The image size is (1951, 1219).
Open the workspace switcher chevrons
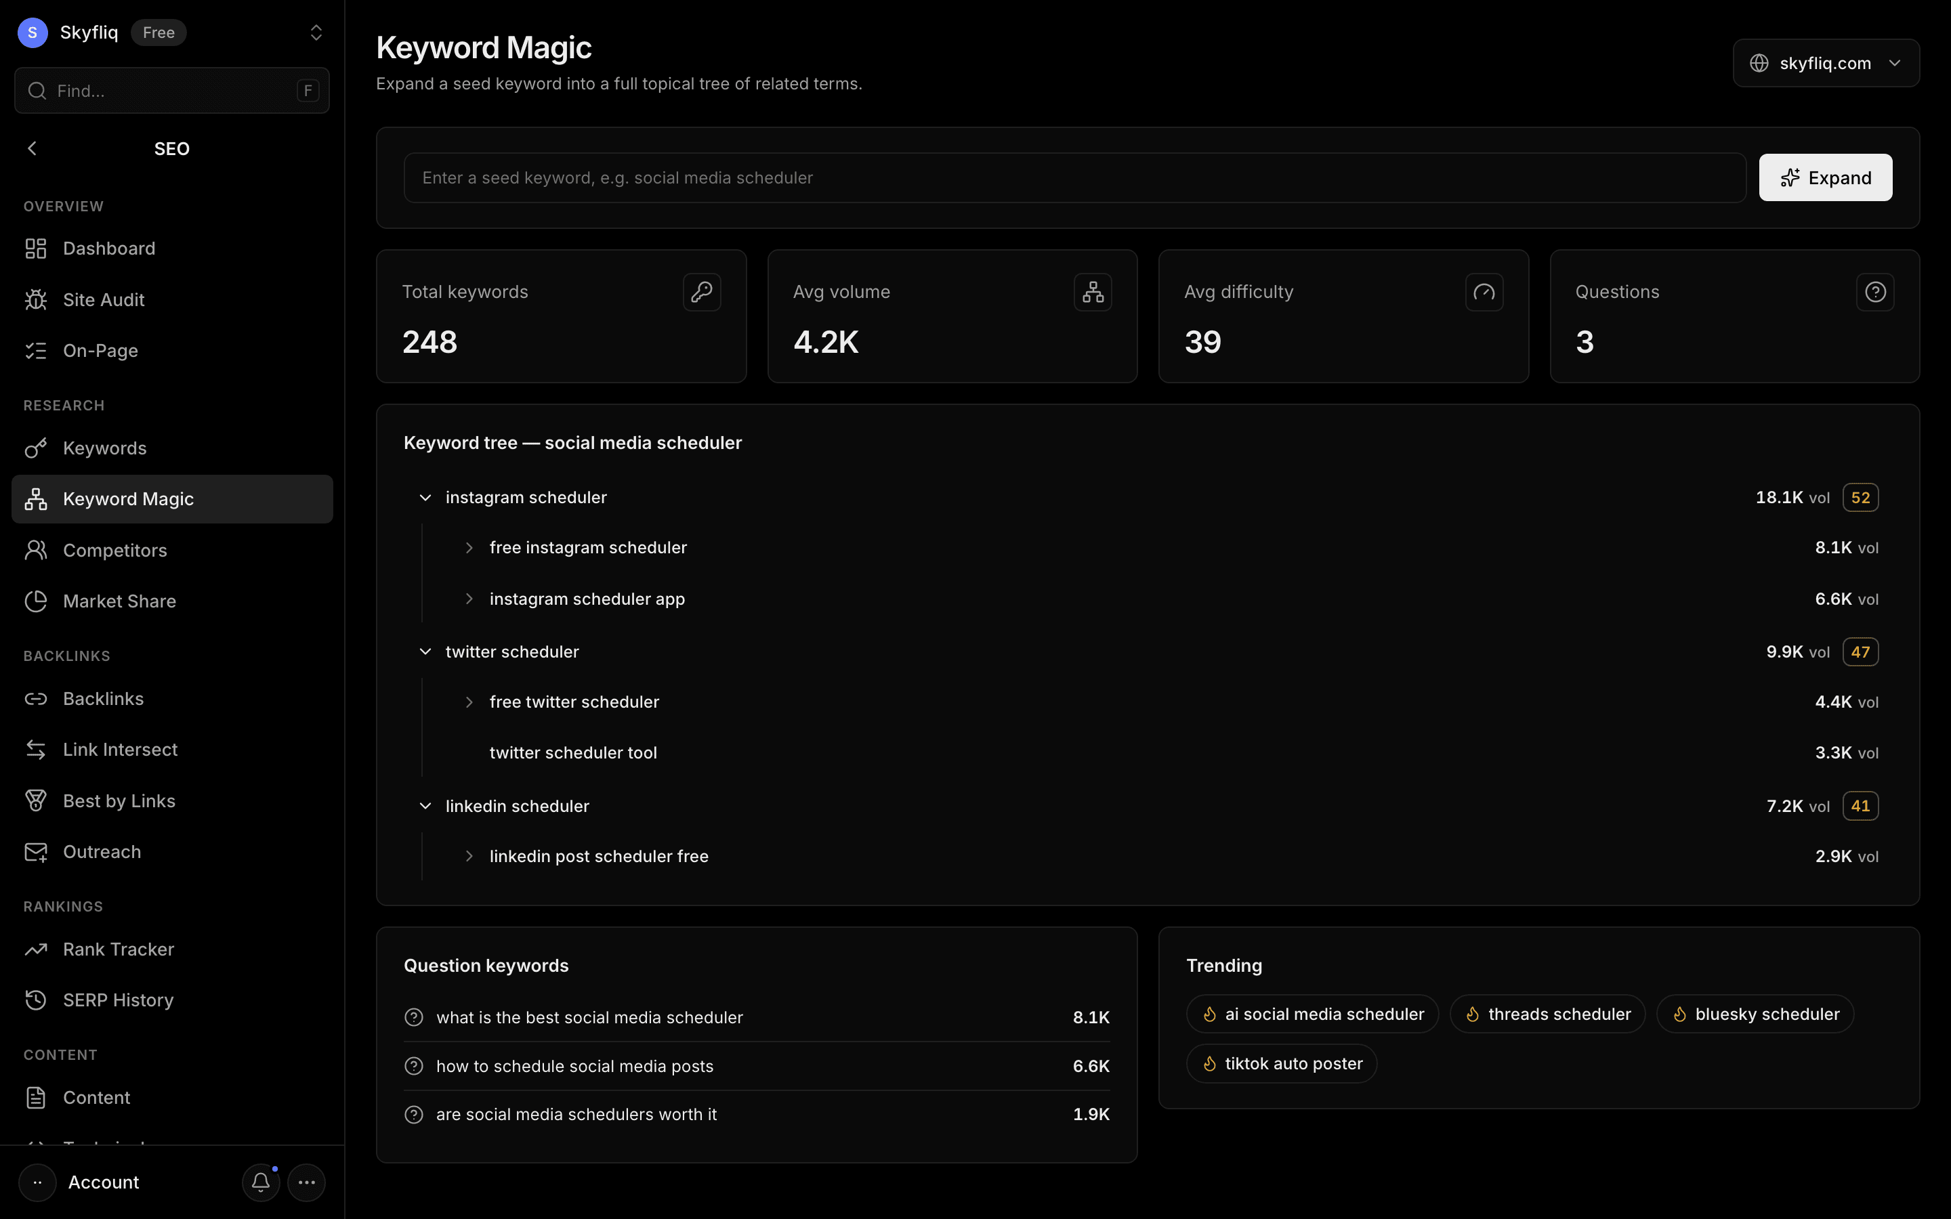(x=316, y=33)
